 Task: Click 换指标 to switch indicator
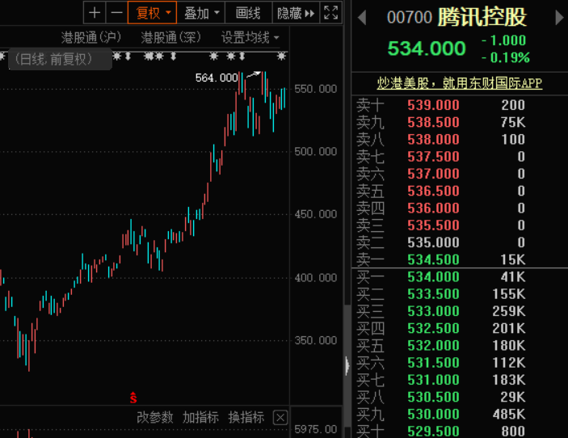[x=246, y=417]
